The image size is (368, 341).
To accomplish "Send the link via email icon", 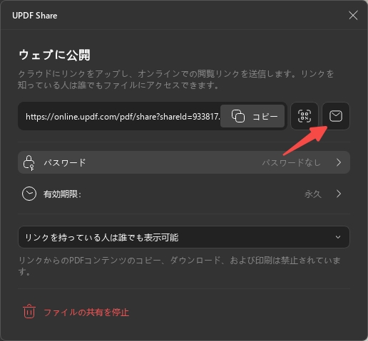I will (336, 116).
